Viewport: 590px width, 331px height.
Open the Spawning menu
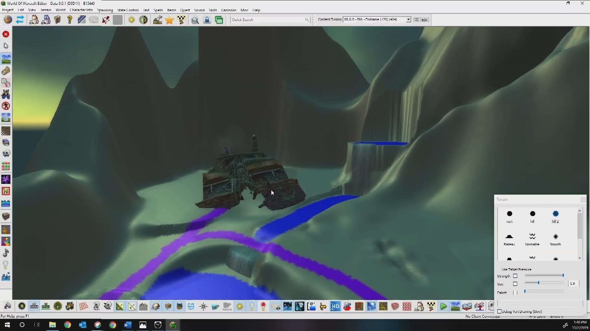(105, 10)
